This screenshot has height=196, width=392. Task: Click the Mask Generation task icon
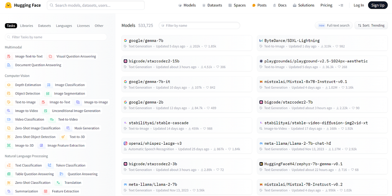(x=68, y=128)
